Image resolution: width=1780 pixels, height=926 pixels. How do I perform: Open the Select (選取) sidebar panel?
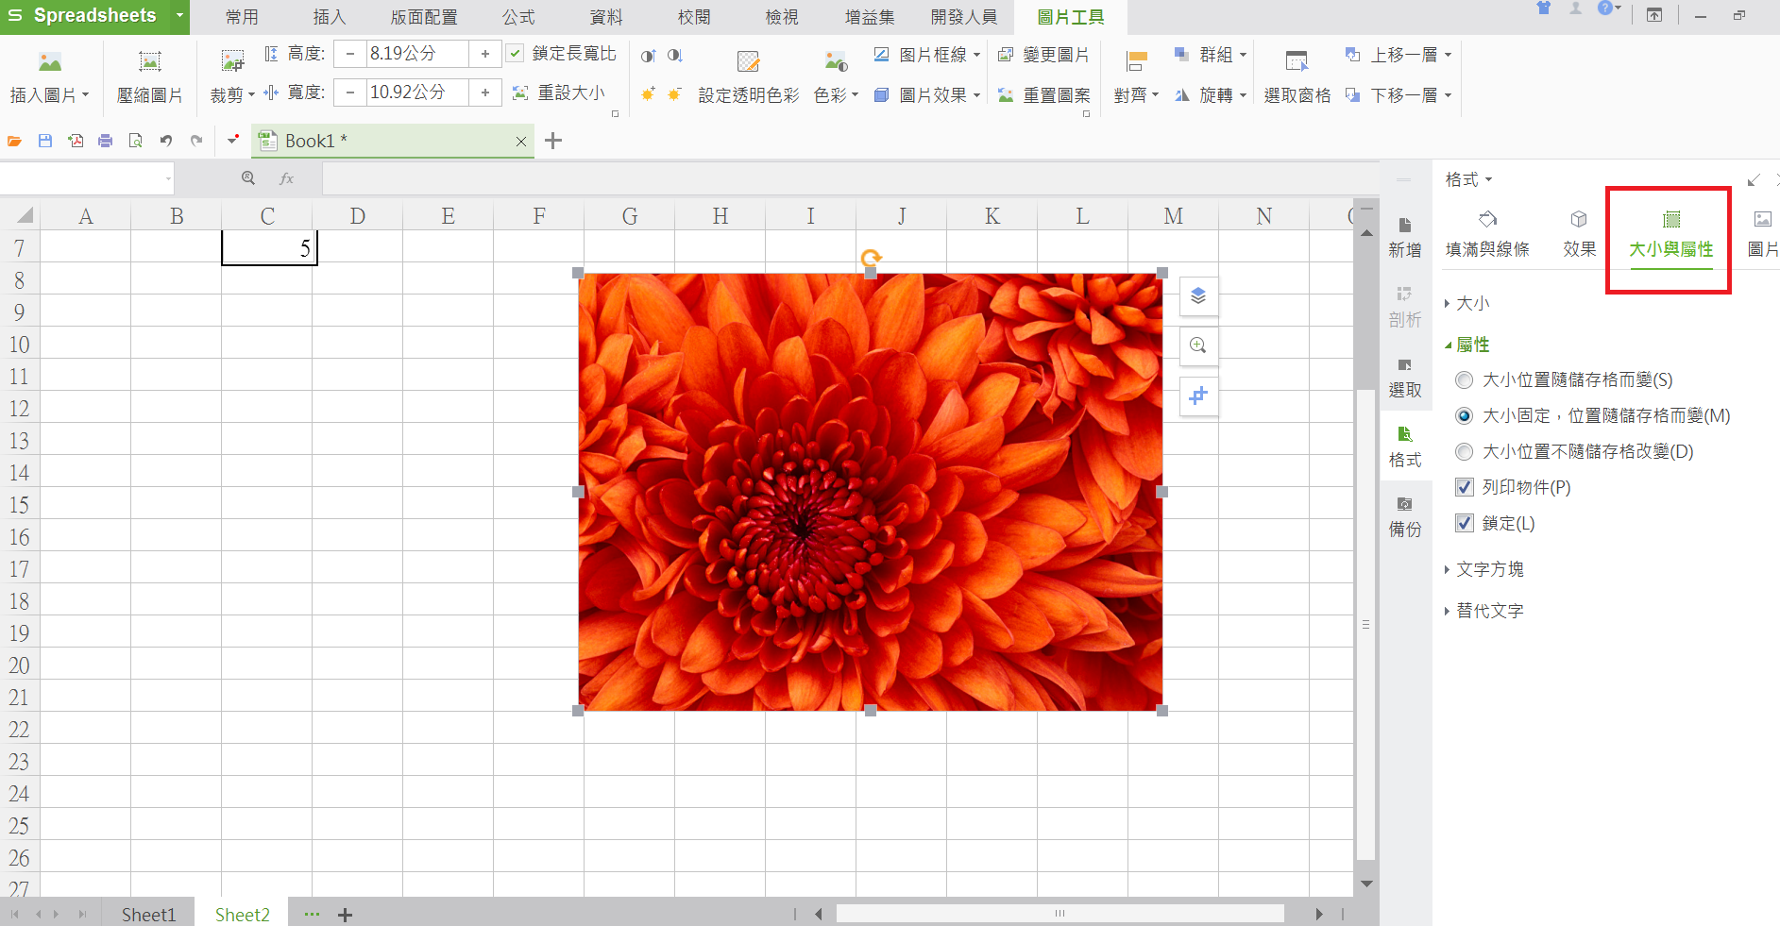click(1405, 377)
